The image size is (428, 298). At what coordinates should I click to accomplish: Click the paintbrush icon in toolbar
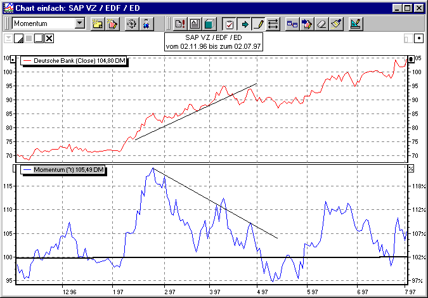(336, 24)
